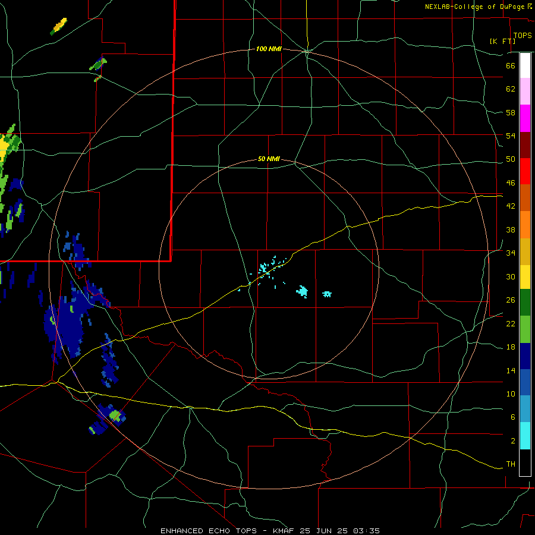The image size is (535, 535).
Task: Click the '6' legend scale value
Action: 513,417
